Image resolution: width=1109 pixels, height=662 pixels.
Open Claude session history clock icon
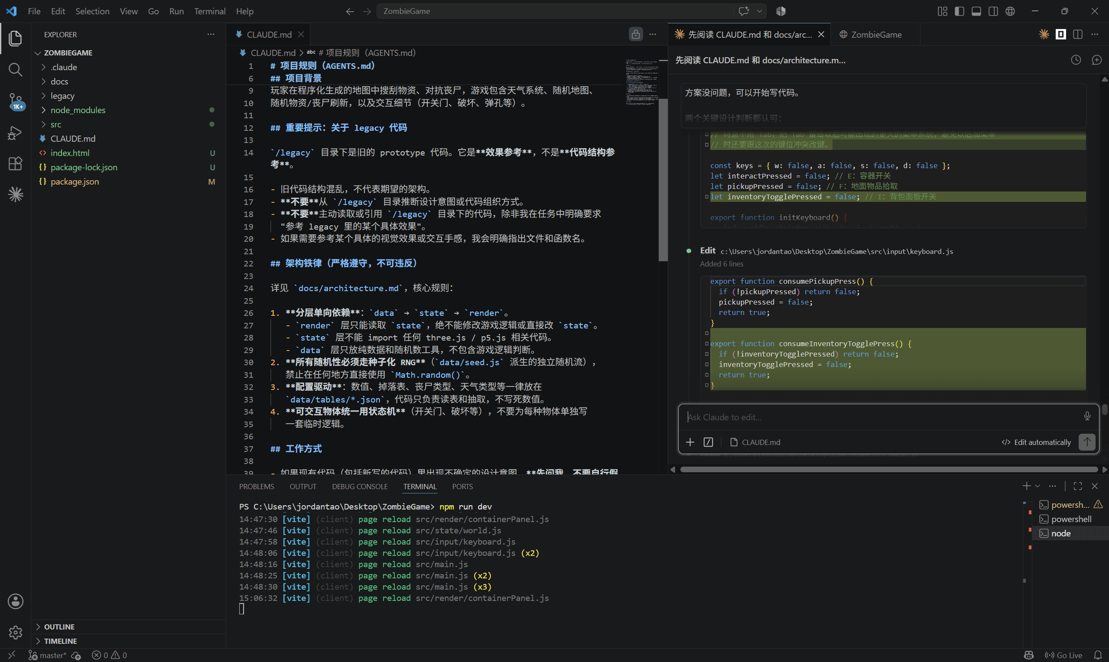[x=1076, y=60]
